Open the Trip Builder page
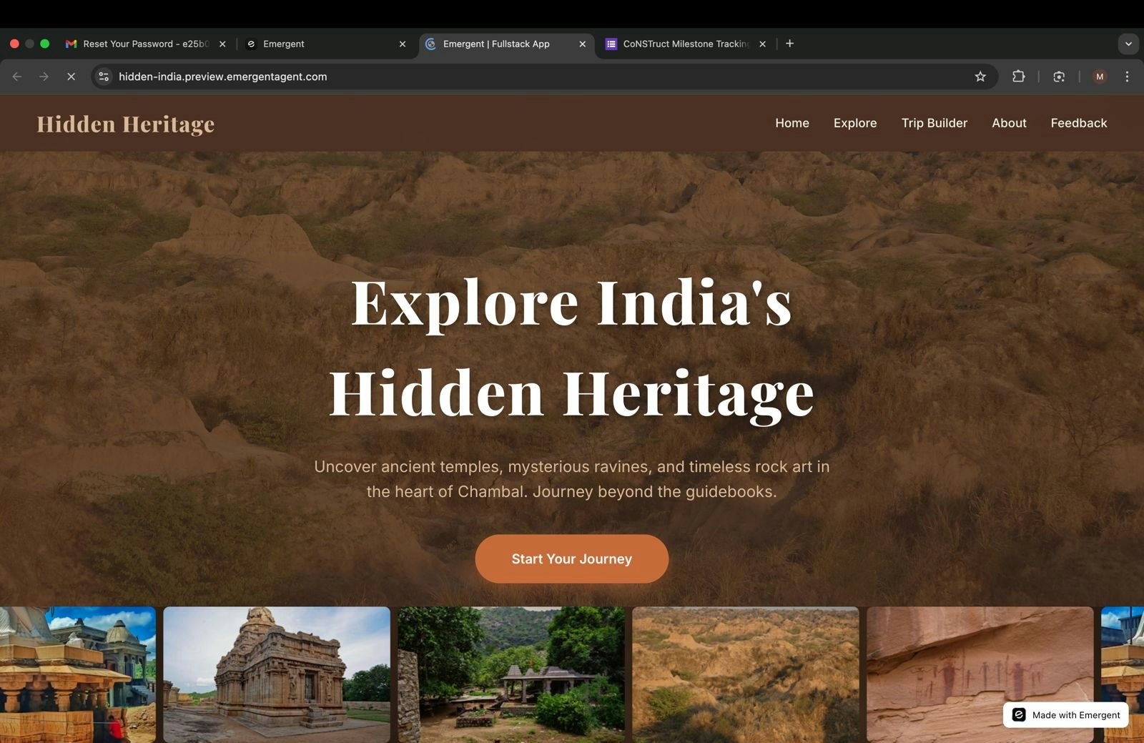This screenshot has height=743, width=1144. [934, 123]
